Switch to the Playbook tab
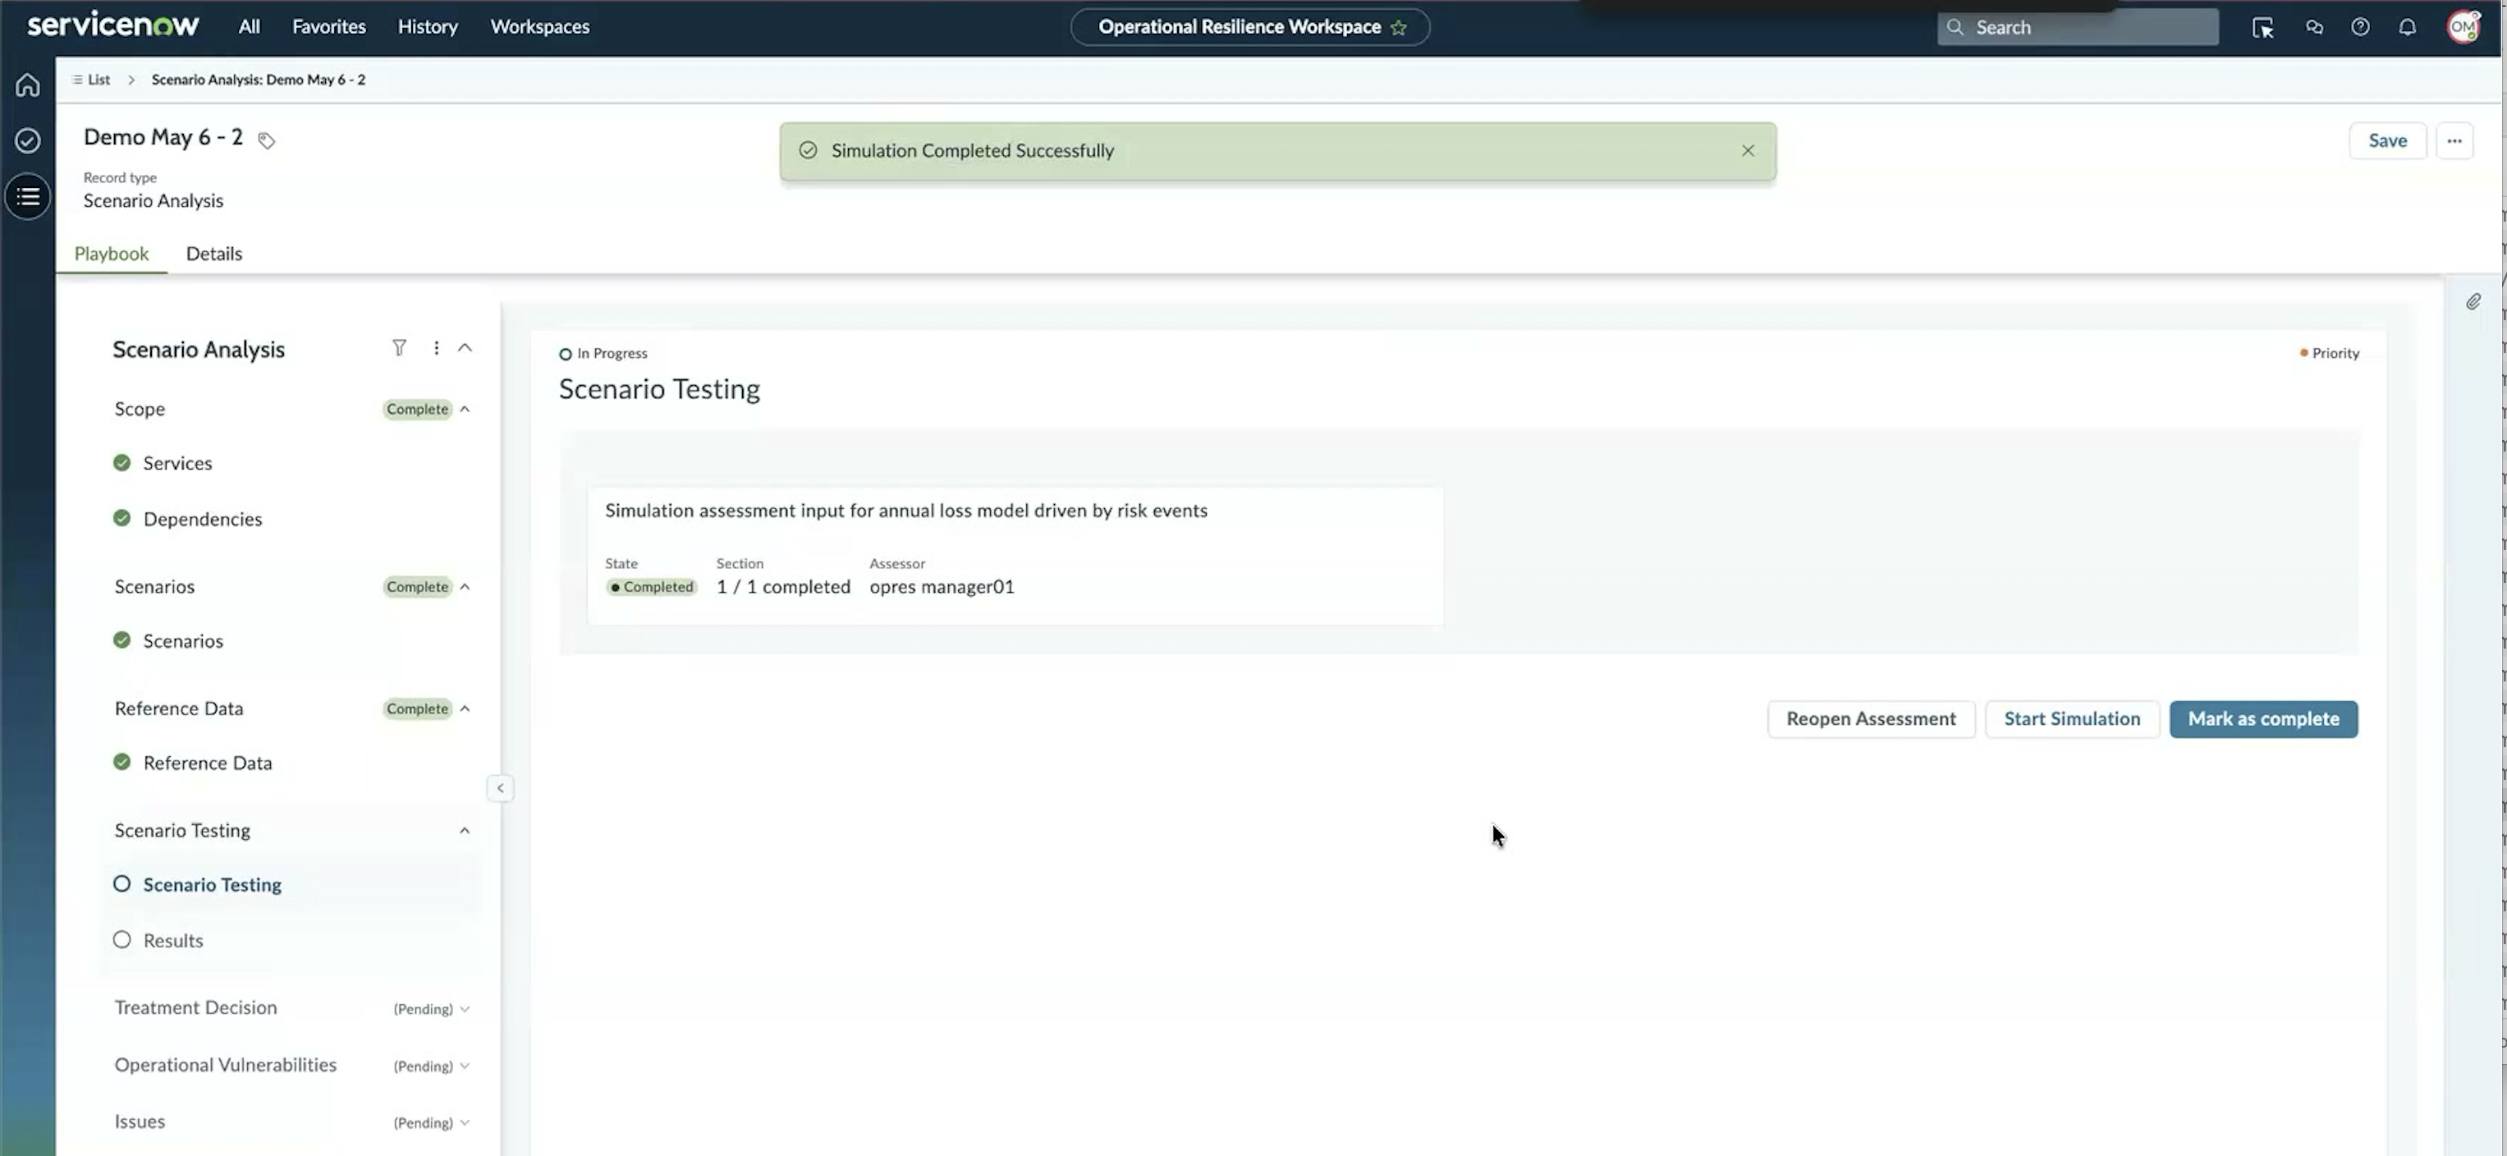Viewport: 2507px width, 1156px height. [x=111, y=254]
